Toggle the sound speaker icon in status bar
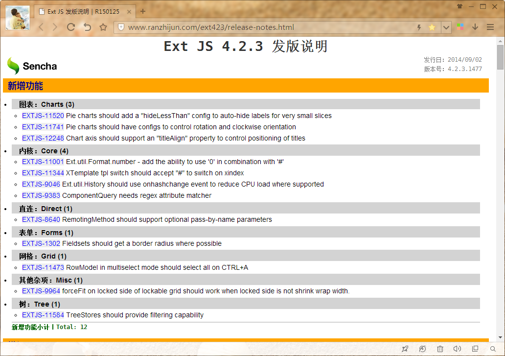Screen dimensions: 505x356 457,349
